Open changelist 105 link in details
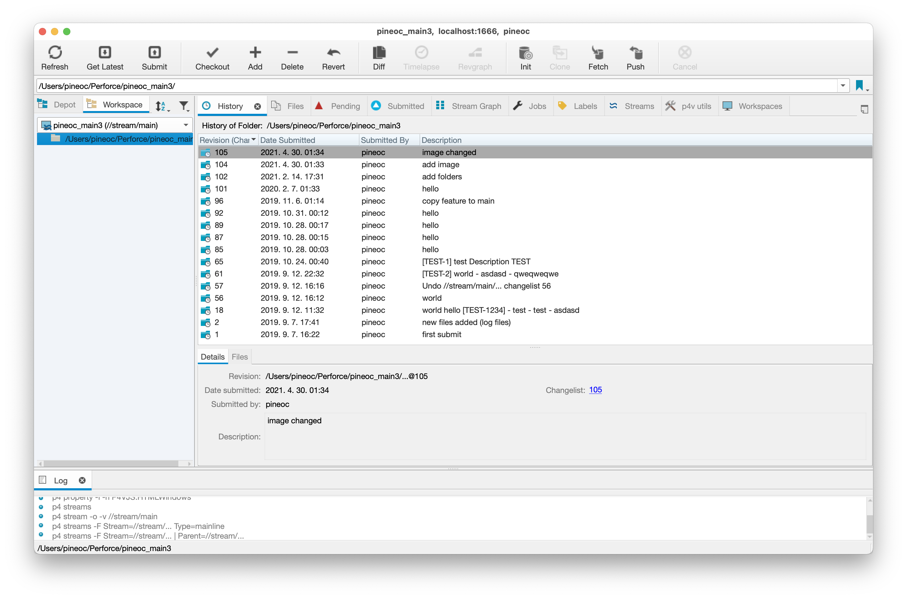Image resolution: width=907 pixels, height=599 pixels. (x=596, y=390)
